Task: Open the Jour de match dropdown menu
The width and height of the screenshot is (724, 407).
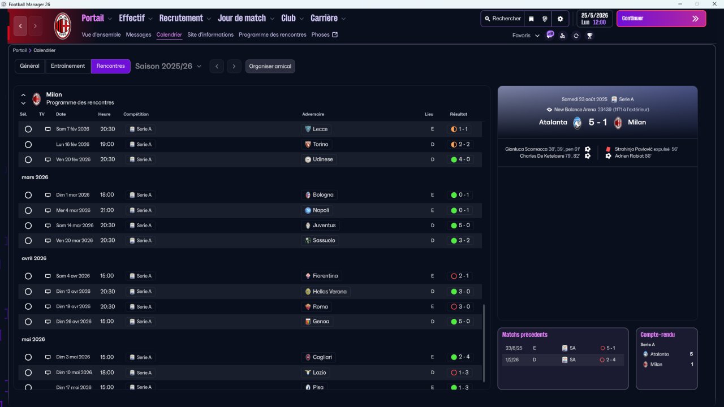Action: pyautogui.click(x=246, y=18)
